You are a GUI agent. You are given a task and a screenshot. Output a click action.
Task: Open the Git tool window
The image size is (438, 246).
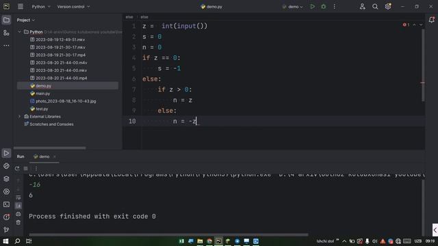coord(6,230)
